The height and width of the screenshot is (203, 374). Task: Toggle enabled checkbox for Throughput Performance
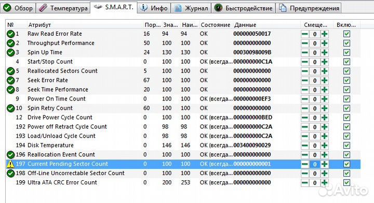(346, 44)
